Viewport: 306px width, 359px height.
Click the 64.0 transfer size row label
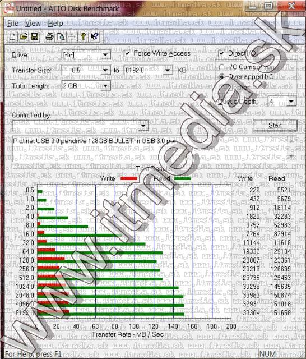[28, 251]
